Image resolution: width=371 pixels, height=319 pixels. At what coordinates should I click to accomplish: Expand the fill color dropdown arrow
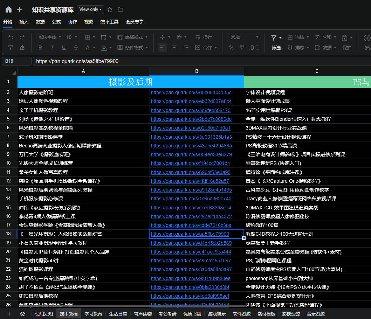point(110,48)
